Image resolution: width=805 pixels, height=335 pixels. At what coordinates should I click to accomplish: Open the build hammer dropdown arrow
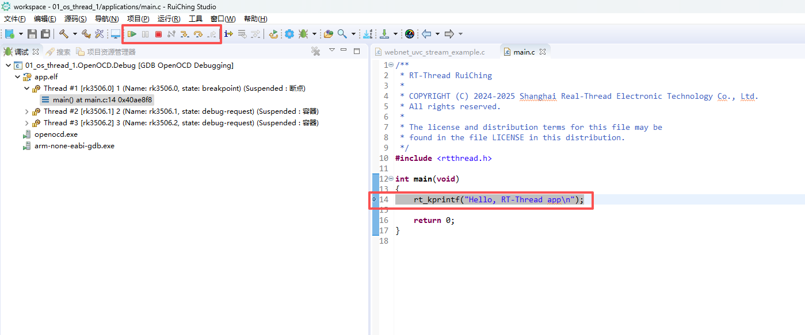(74, 34)
